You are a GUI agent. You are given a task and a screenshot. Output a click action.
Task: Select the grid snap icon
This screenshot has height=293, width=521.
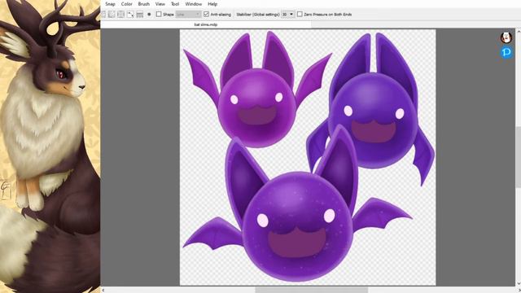(121, 15)
